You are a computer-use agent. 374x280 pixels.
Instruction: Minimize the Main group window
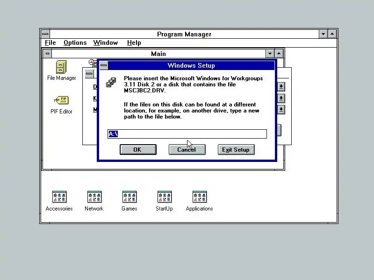(270, 54)
